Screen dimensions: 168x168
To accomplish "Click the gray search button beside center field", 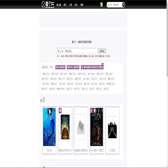I will click(102, 51).
